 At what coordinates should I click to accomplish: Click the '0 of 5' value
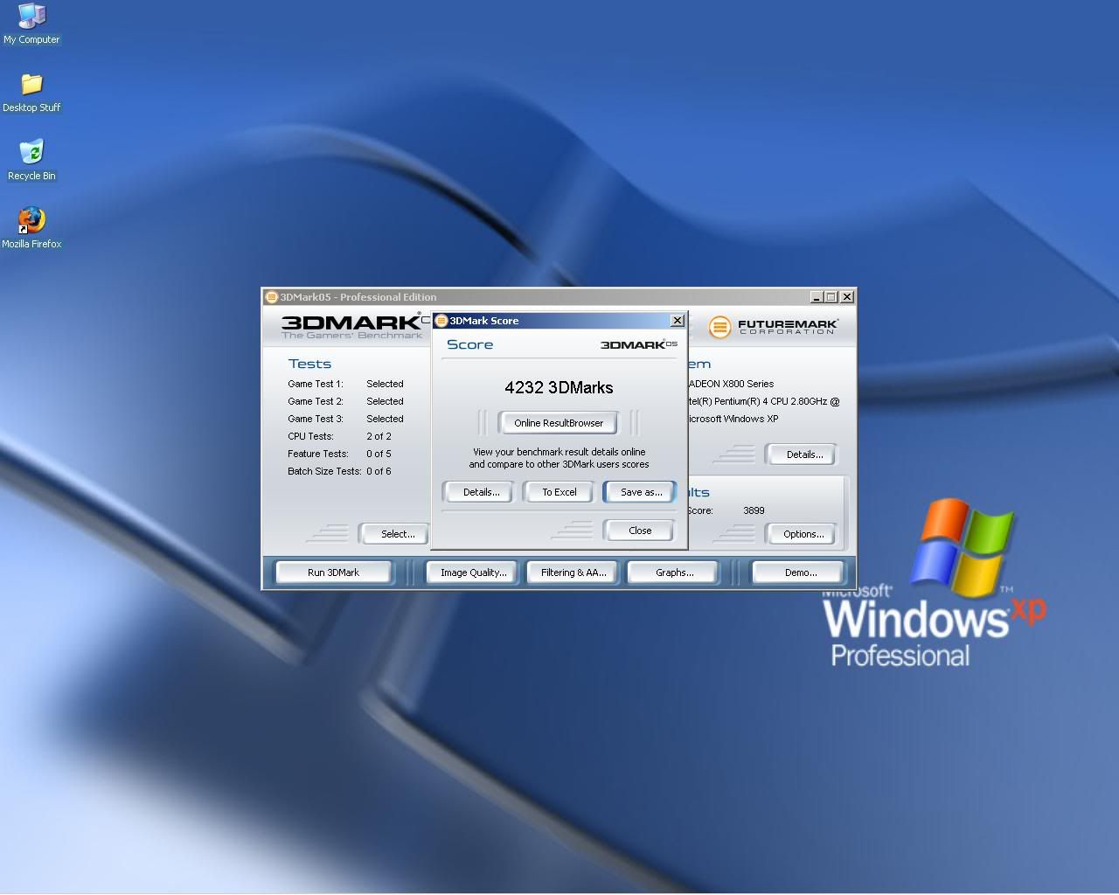(379, 454)
